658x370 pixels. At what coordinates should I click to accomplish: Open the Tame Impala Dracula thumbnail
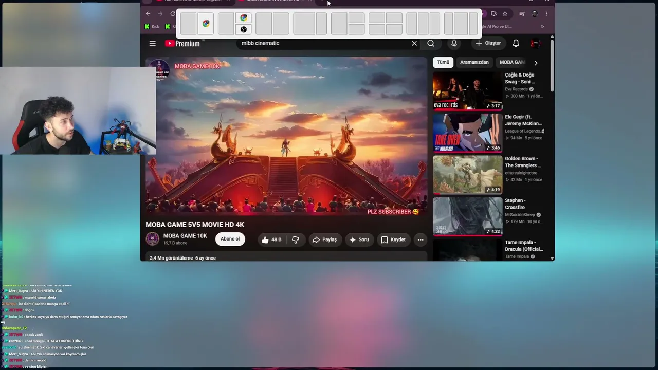pos(467,250)
